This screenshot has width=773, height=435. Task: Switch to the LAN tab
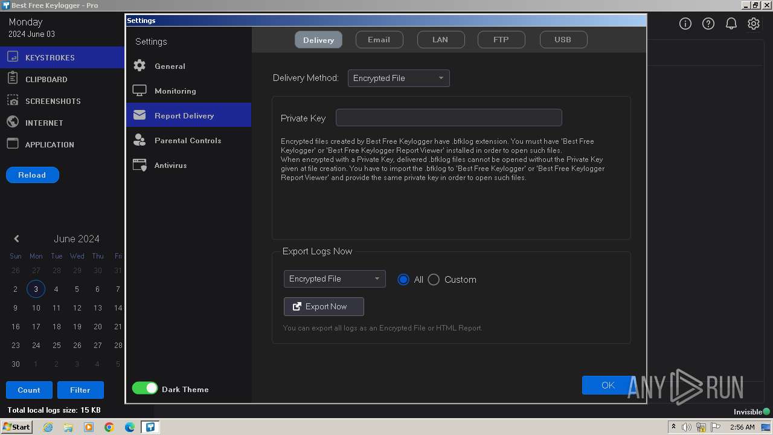click(440, 40)
